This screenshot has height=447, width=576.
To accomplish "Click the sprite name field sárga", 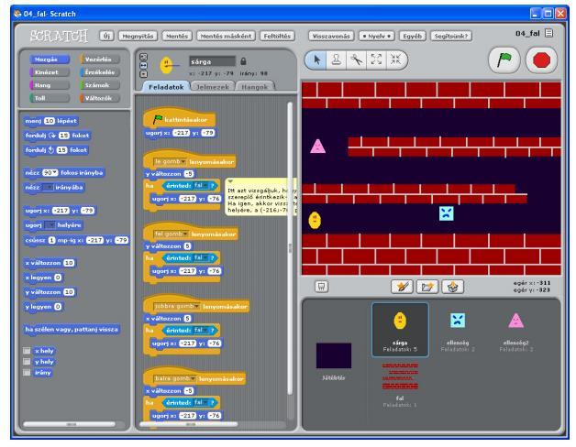I will (x=212, y=61).
